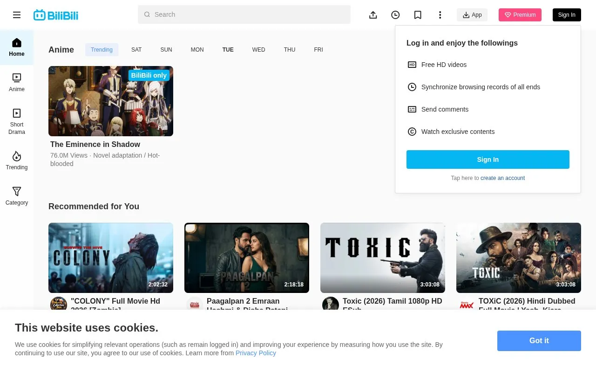Select the SAT anime tab
Image resolution: width=596 pixels, height=372 pixels.
136,50
